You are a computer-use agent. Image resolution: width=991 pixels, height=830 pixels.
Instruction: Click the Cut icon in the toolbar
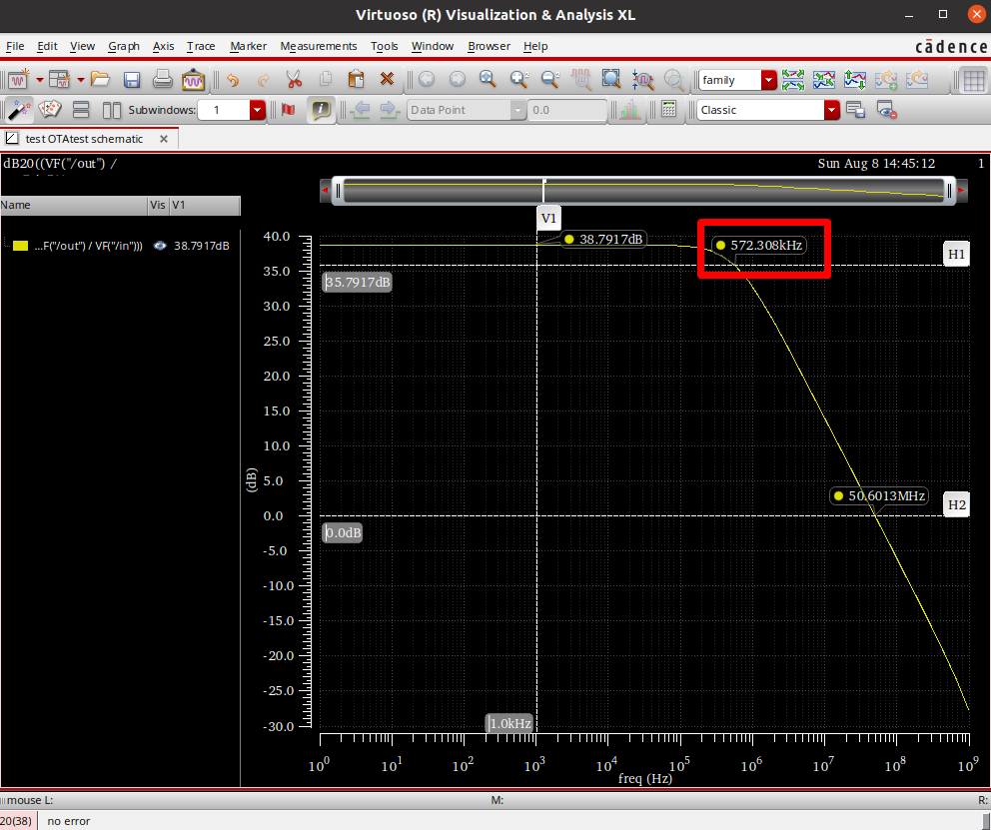coord(295,79)
